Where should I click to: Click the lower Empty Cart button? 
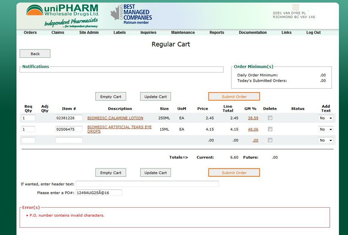[111, 173]
